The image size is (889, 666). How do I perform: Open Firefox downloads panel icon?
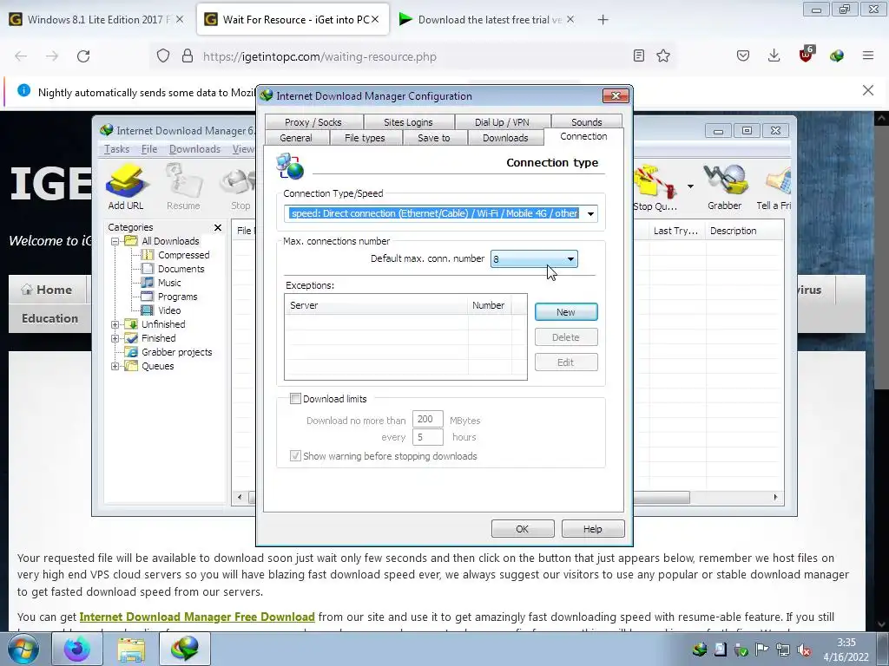(774, 55)
